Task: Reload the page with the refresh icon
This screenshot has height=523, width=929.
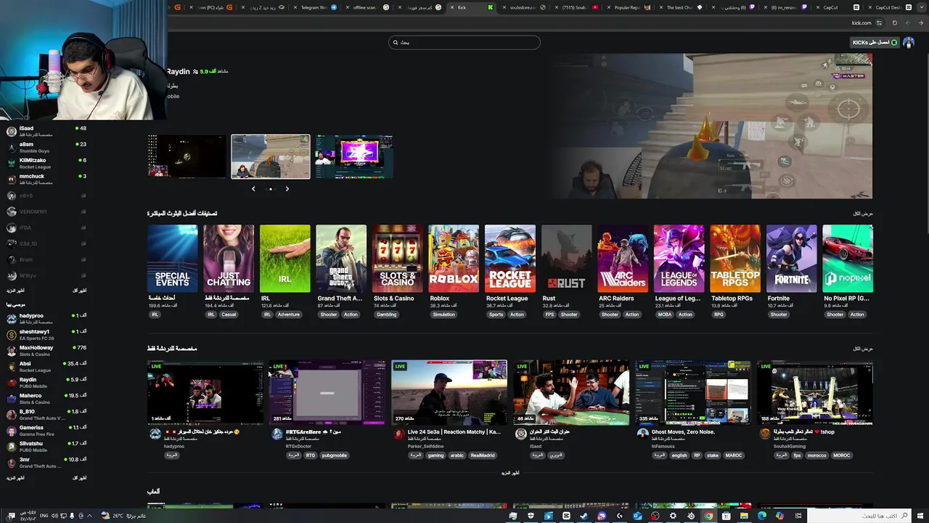Action: [x=895, y=23]
